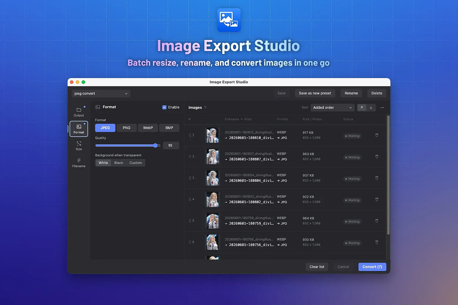Click the Rename preset button
Image resolution: width=458 pixels, height=305 pixels.
coord(351,93)
